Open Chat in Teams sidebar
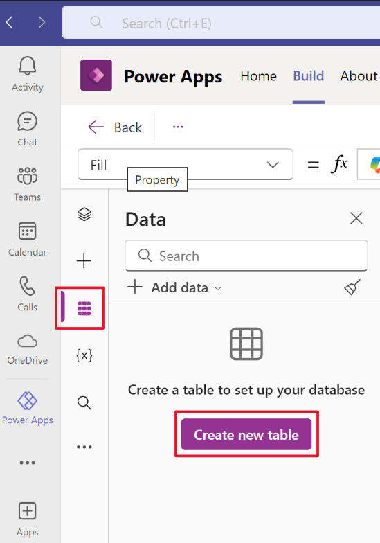 coord(28,129)
